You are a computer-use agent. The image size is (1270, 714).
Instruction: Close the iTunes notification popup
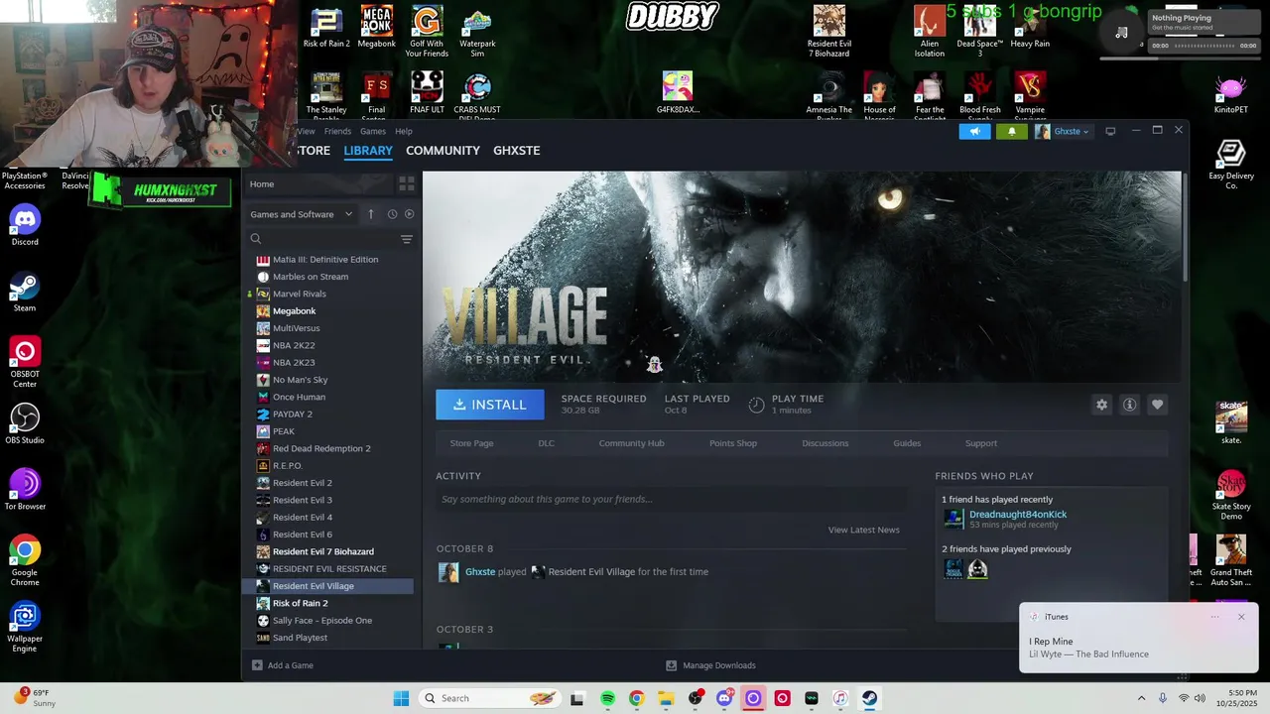(x=1240, y=617)
